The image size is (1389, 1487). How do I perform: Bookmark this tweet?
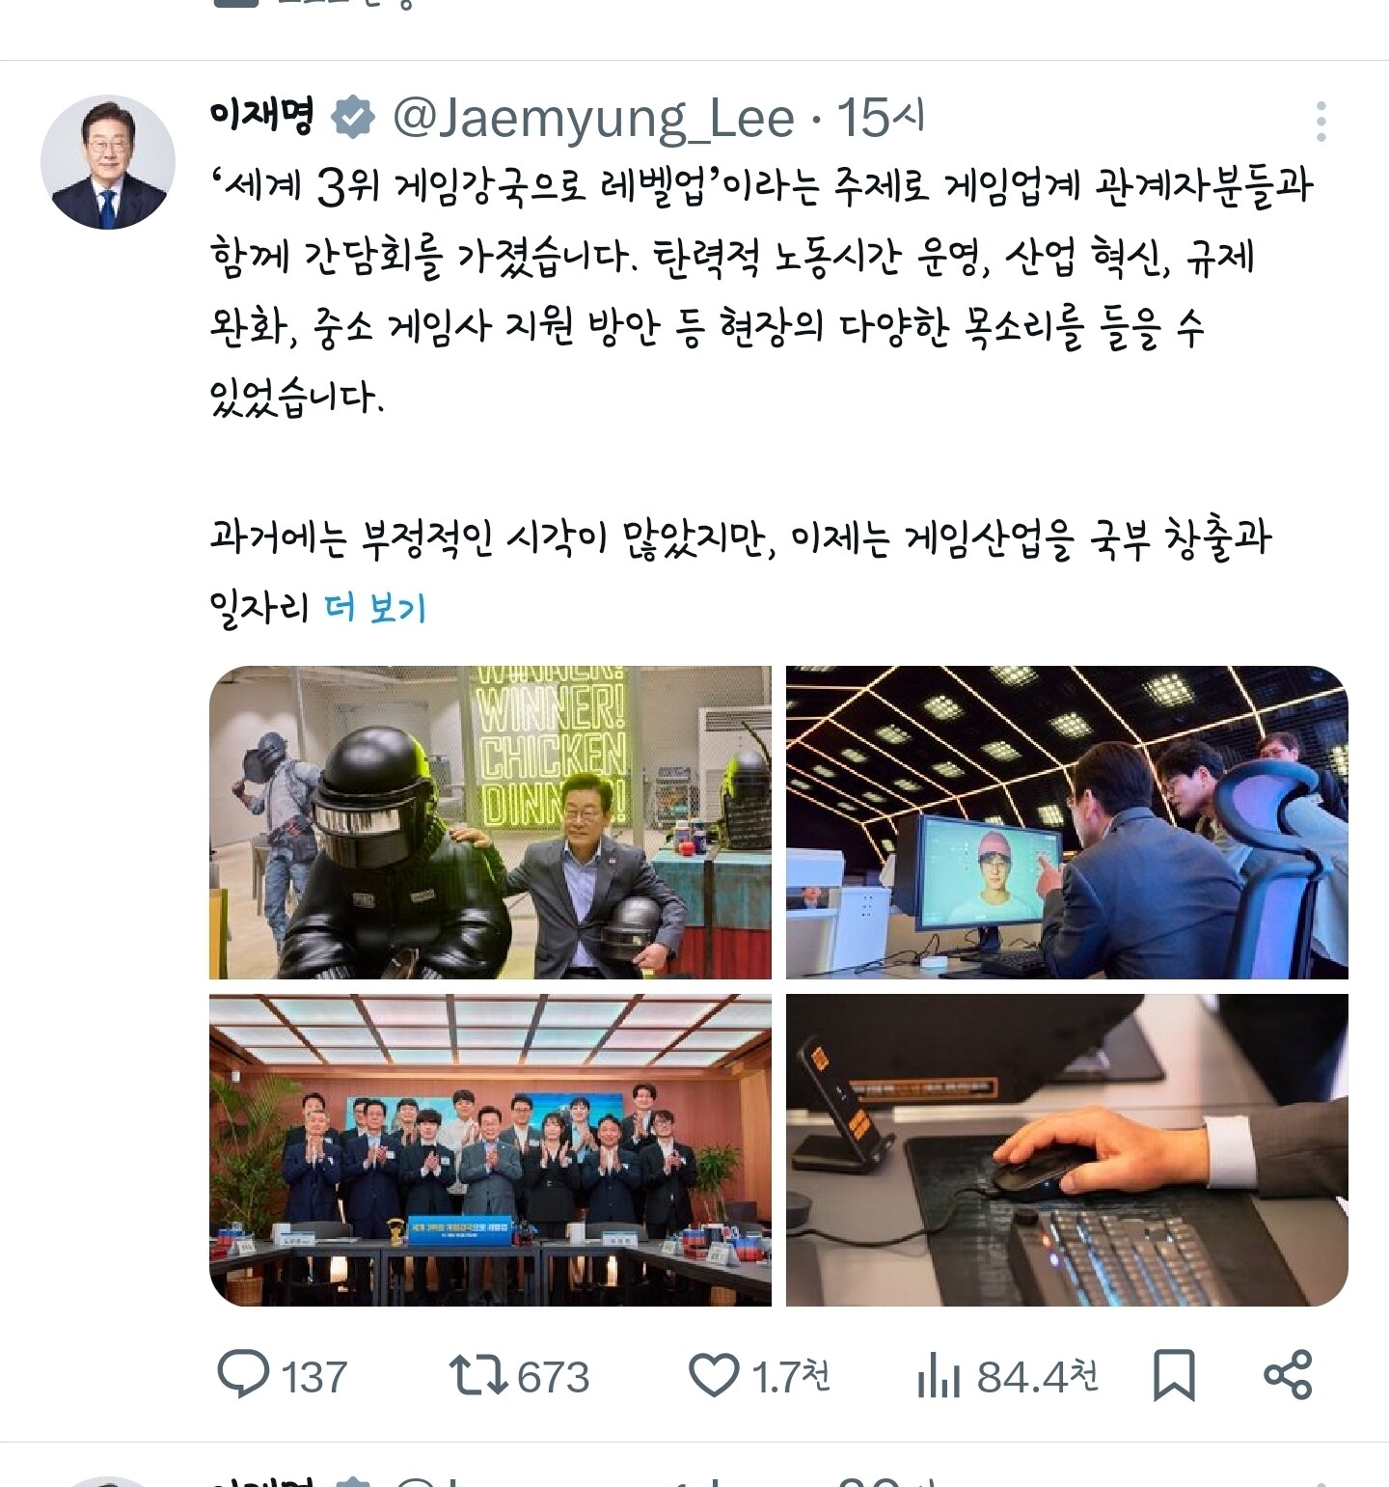[1174, 1375]
